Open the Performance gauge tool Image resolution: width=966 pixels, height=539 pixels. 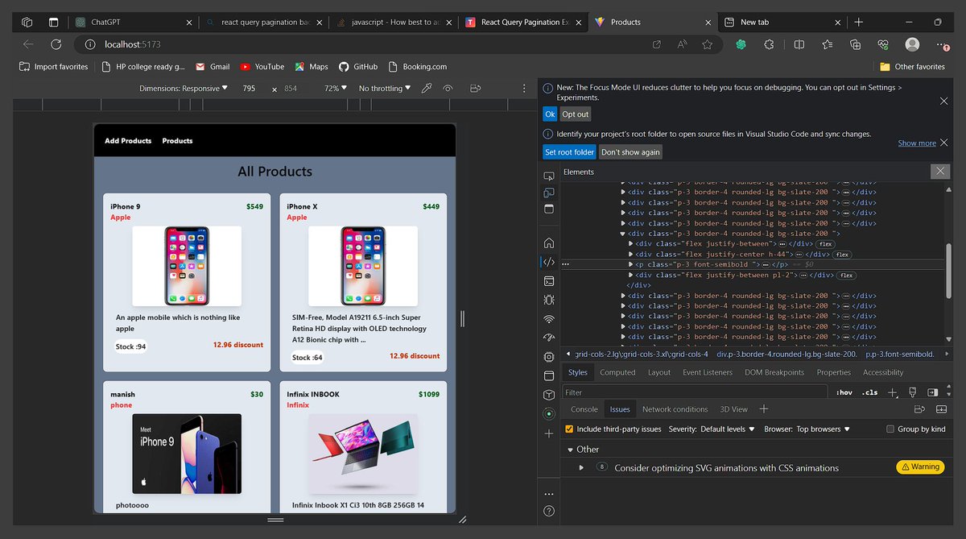(549, 338)
